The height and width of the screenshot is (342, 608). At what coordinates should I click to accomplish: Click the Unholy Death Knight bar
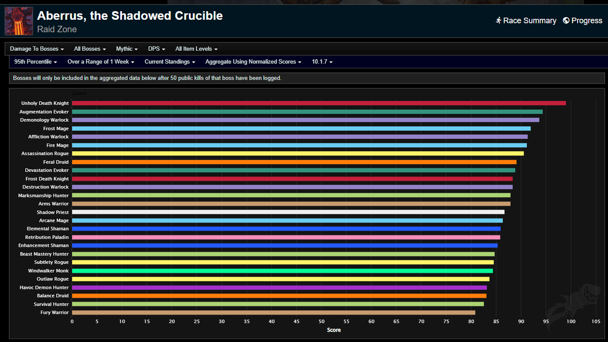click(x=319, y=103)
